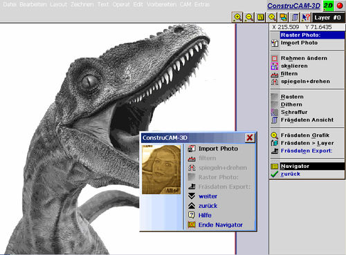
Task: Click zurück in the navigator dialog
Action: [208, 206]
